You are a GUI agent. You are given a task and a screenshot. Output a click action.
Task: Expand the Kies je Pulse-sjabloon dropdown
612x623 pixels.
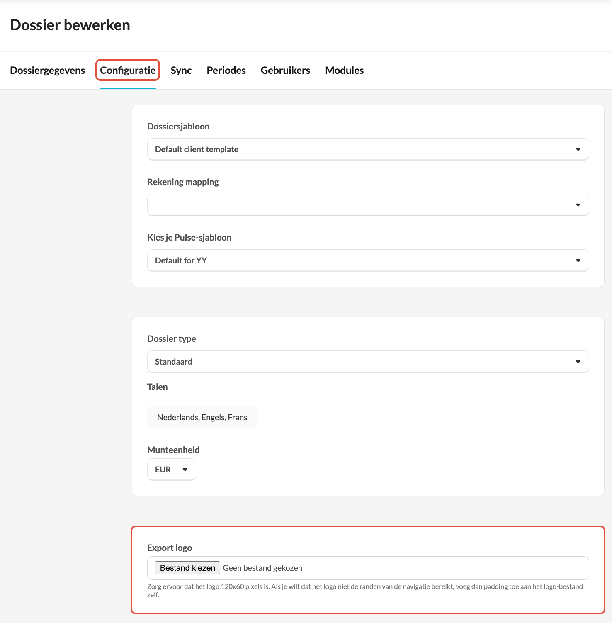point(368,260)
